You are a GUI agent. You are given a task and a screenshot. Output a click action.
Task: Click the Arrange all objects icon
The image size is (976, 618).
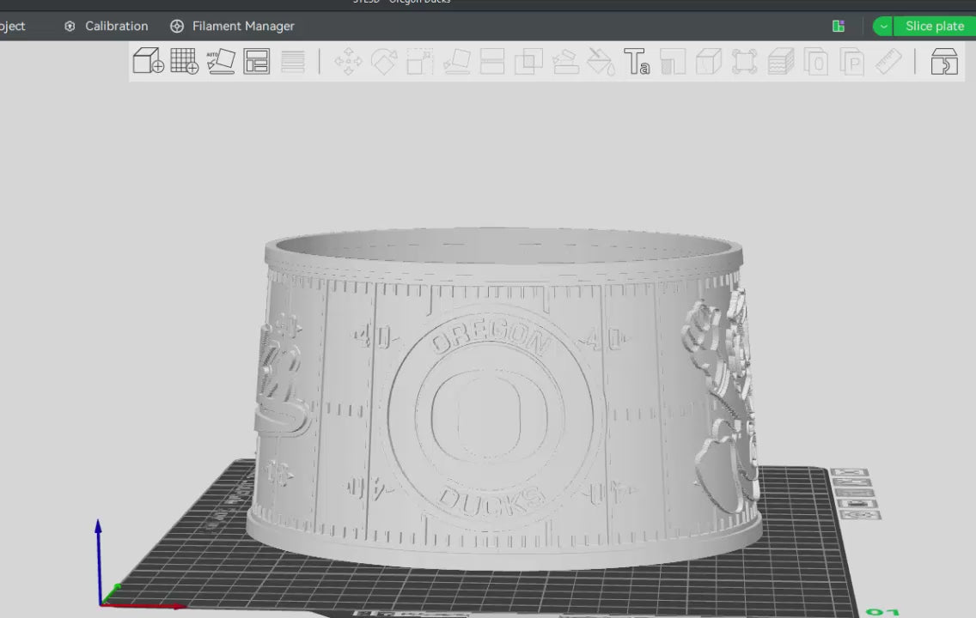(256, 62)
